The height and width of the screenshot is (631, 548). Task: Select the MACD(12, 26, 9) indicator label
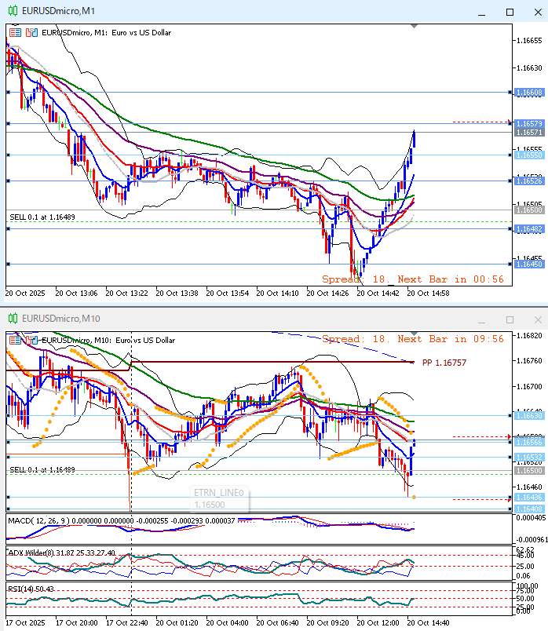coord(39,520)
